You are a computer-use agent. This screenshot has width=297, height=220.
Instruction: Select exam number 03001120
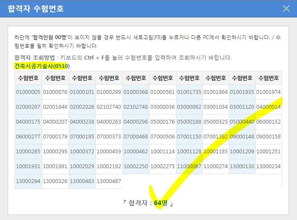242,107
